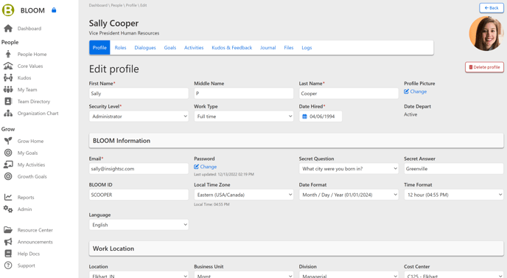Image resolution: width=507 pixels, height=278 pixels.
Task: Click into the BLOOM ID field
Action: coord(139,195)
